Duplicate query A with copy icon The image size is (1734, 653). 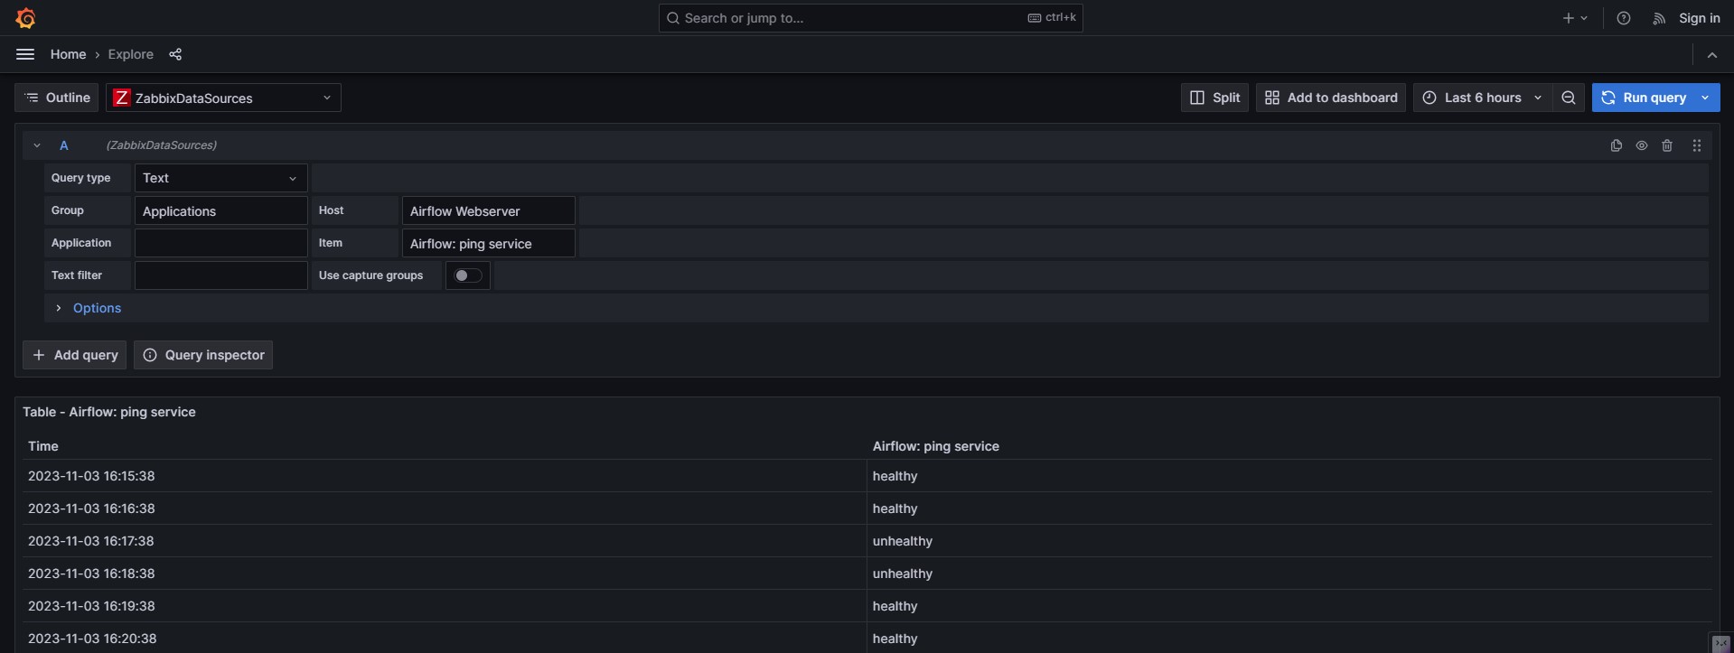point(1617,145)
